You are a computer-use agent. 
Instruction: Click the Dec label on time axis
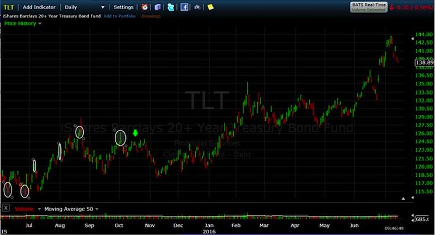178,225
